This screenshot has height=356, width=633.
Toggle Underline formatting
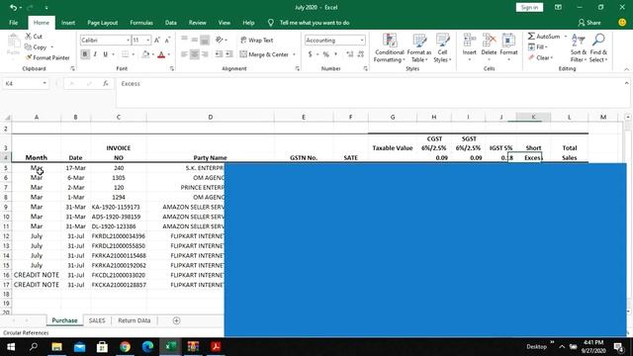pyautogui.click(x=106, y=54)
